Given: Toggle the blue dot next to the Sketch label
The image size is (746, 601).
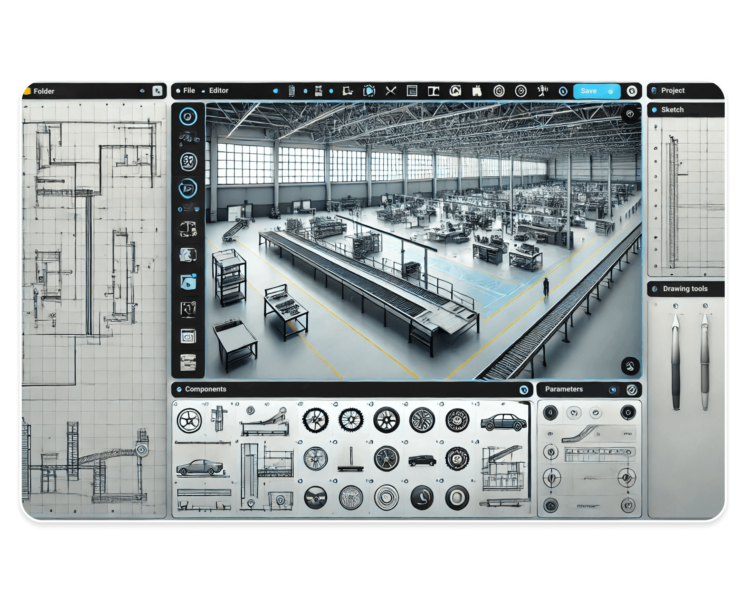Looking at the screenshot, I should (x=654, y=110).
